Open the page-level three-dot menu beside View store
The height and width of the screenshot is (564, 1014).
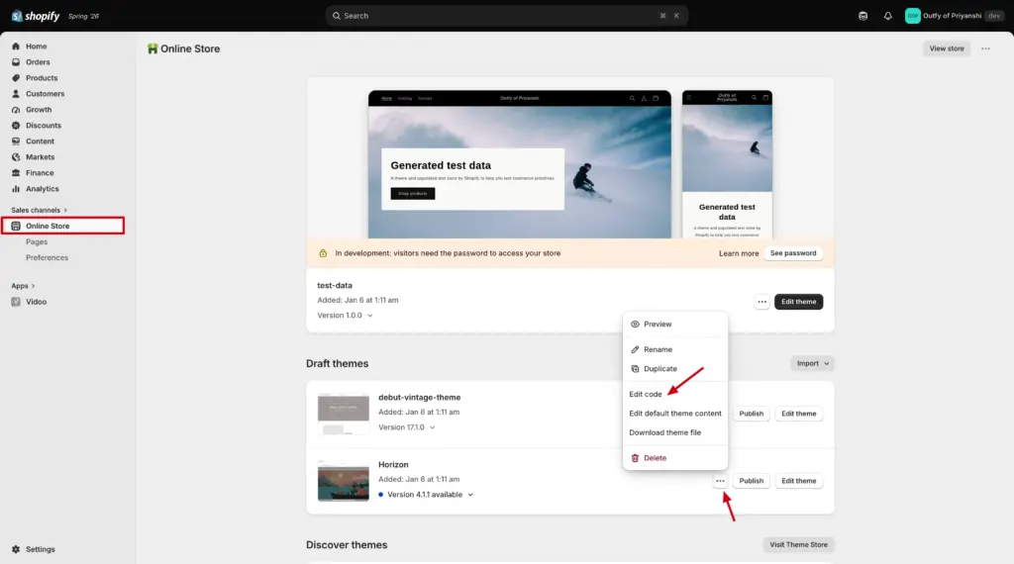[985, 48]
